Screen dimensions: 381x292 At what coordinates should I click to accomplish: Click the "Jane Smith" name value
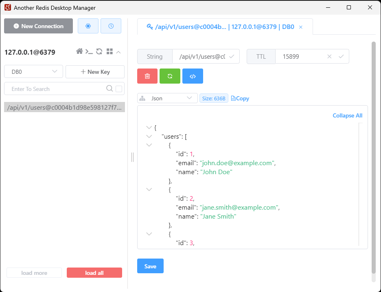pos(218,216)
